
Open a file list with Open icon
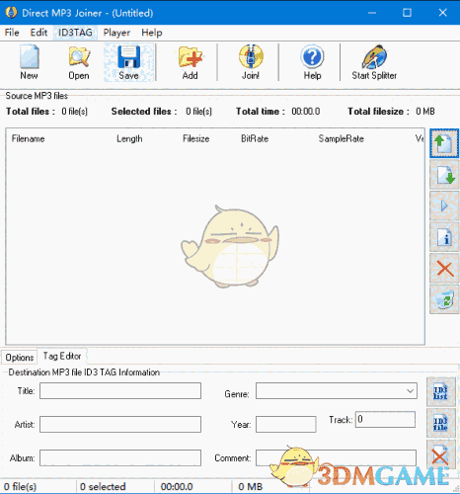[79, 62]
